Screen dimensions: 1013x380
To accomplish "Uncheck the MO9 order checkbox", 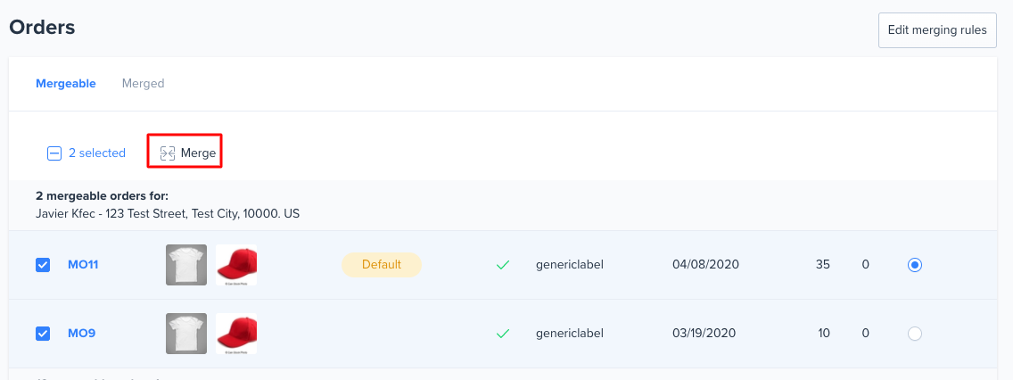I will pyautogui.click(x=43, y=334).
